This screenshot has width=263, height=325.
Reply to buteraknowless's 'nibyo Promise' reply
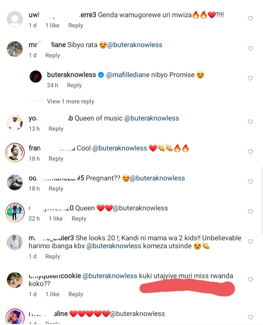tap(74, 85)
